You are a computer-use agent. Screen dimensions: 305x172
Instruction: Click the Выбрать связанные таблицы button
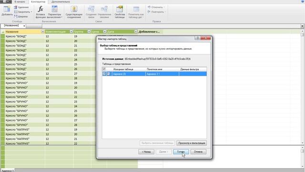(x=157, y=143)
